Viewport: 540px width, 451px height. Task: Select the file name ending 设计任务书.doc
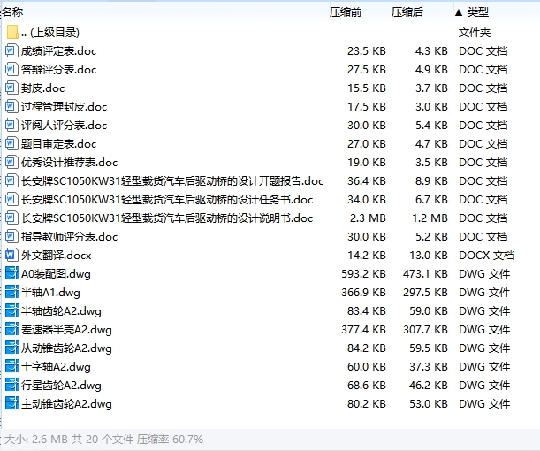pos(167,200)
